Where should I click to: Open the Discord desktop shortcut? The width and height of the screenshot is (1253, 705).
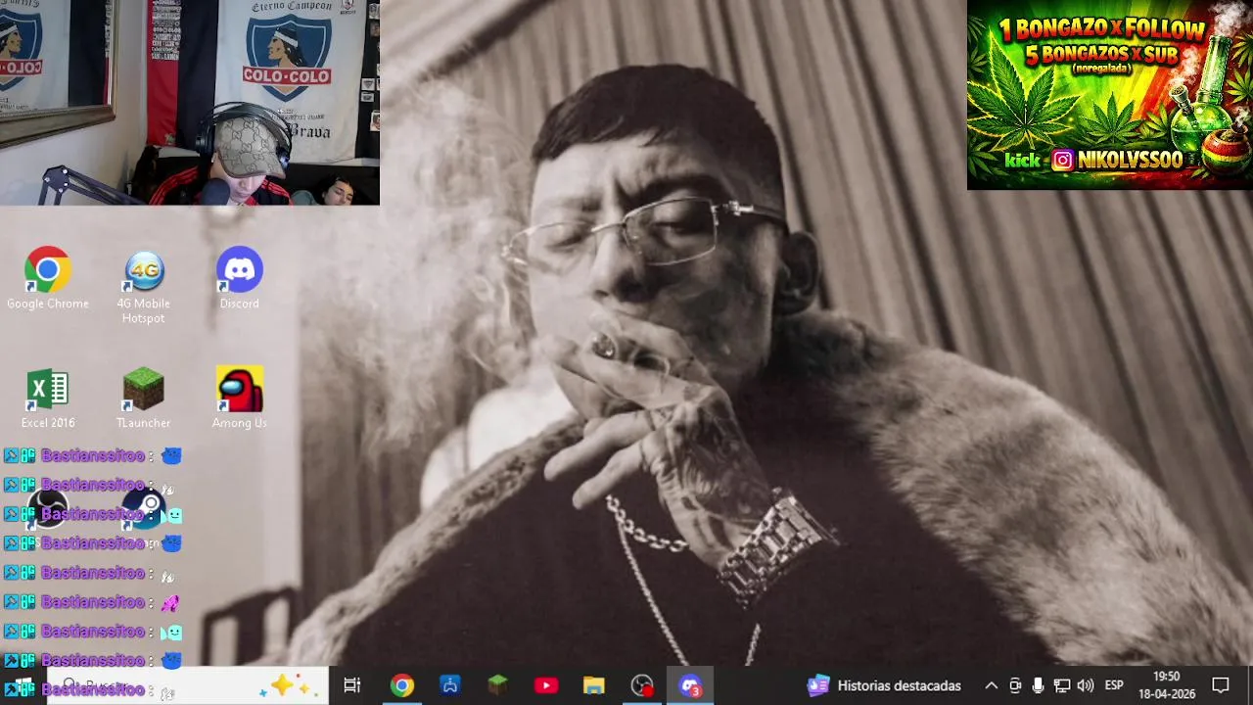240,279
